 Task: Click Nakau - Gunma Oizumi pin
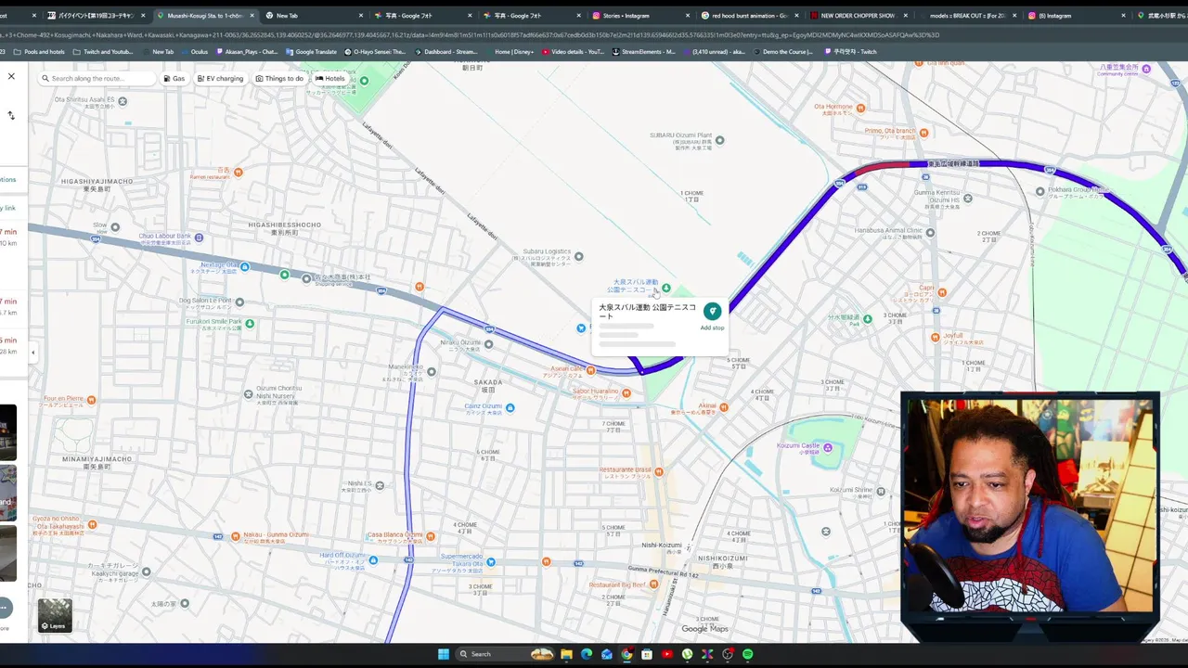(236, 535)
